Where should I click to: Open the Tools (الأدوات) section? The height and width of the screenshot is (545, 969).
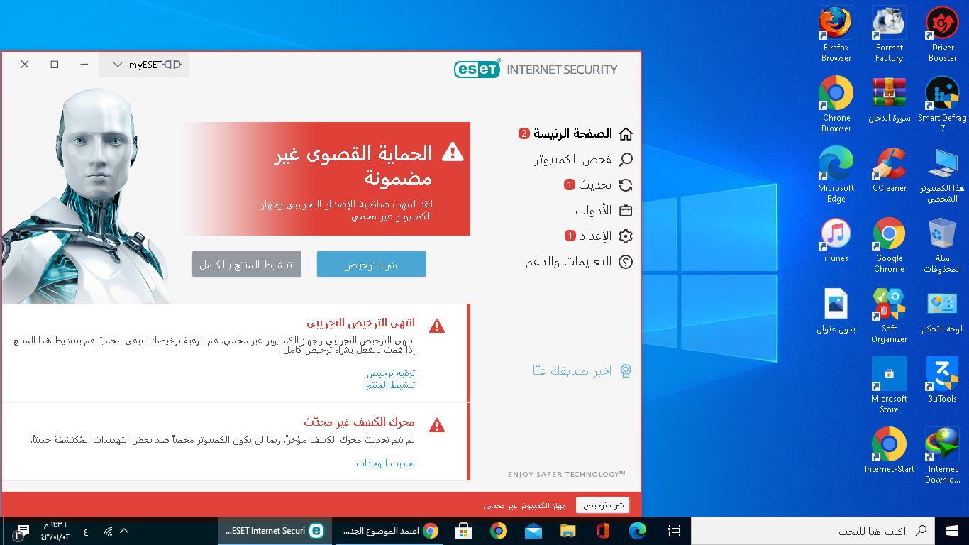point(604,210)
